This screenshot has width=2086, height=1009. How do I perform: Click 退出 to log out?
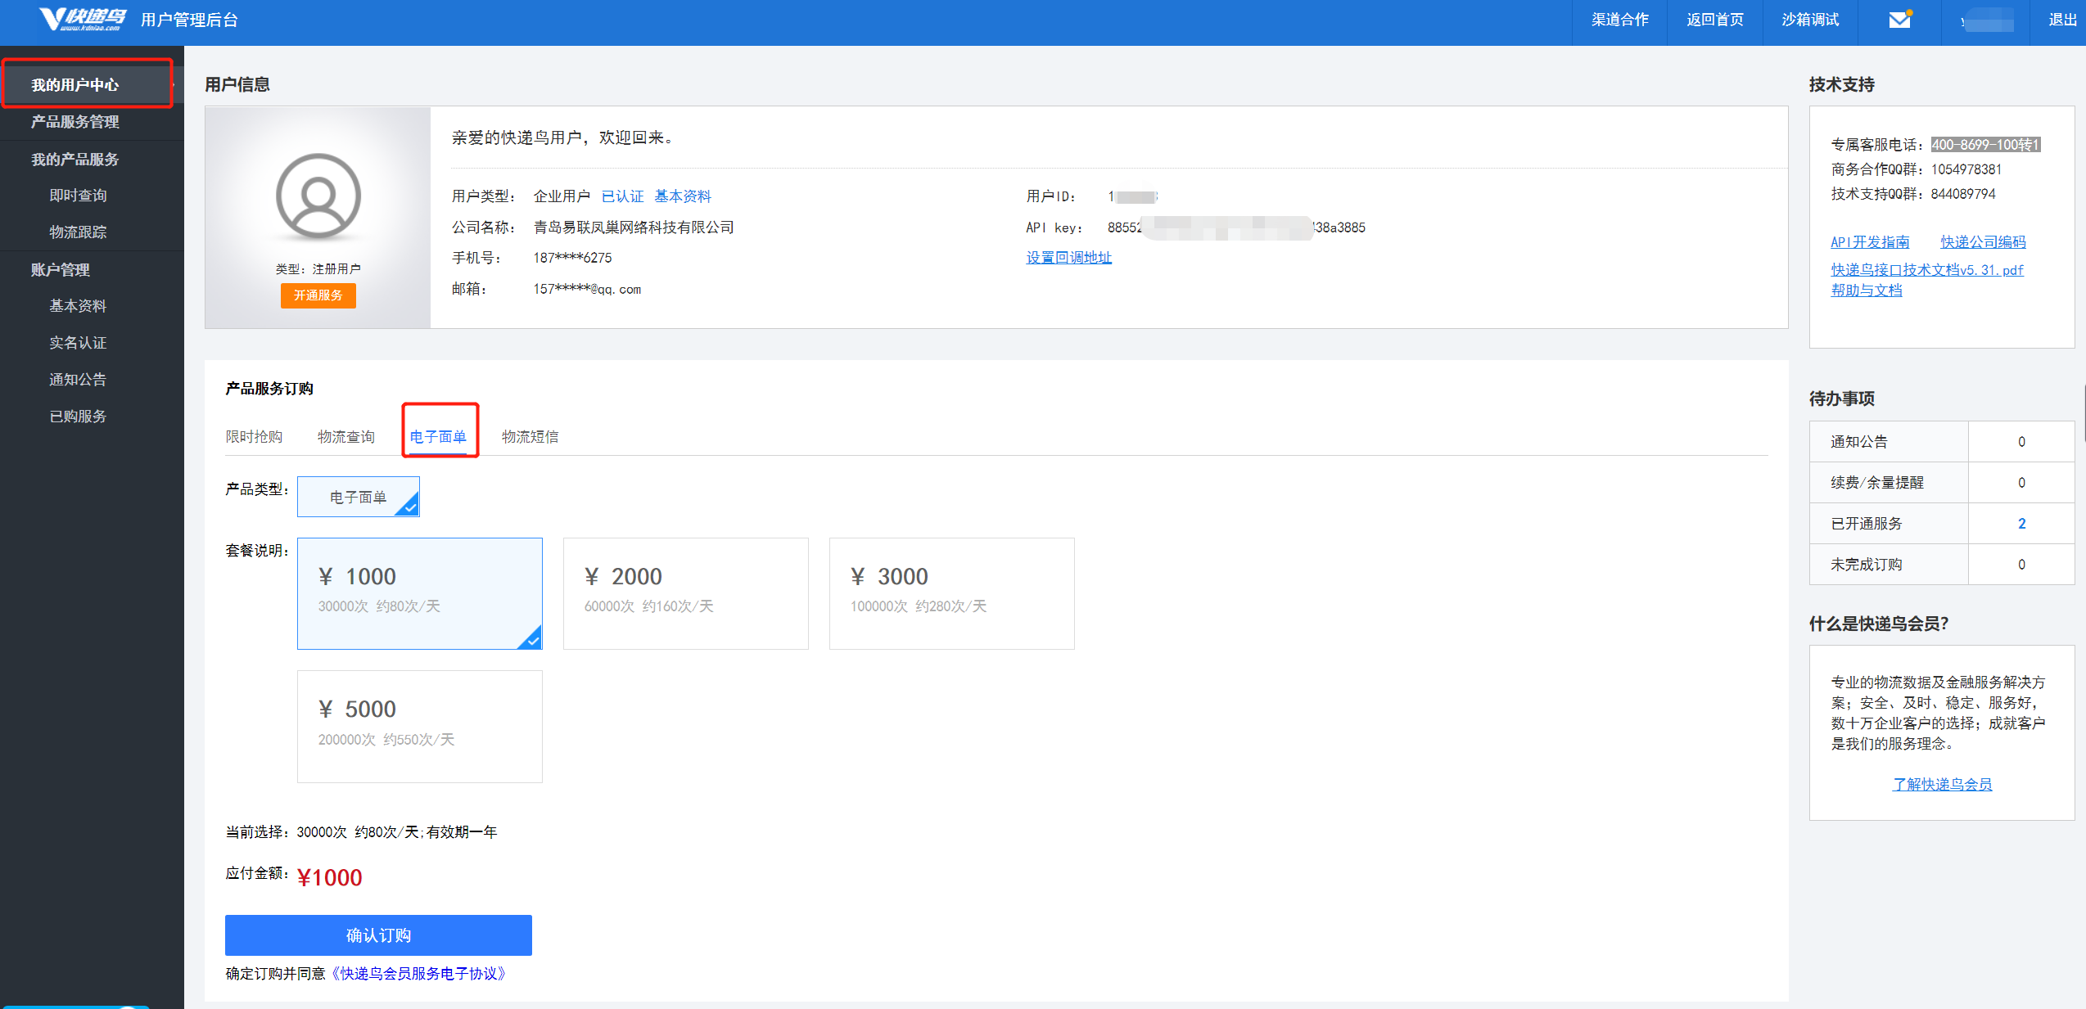[x=2062, y=20]
